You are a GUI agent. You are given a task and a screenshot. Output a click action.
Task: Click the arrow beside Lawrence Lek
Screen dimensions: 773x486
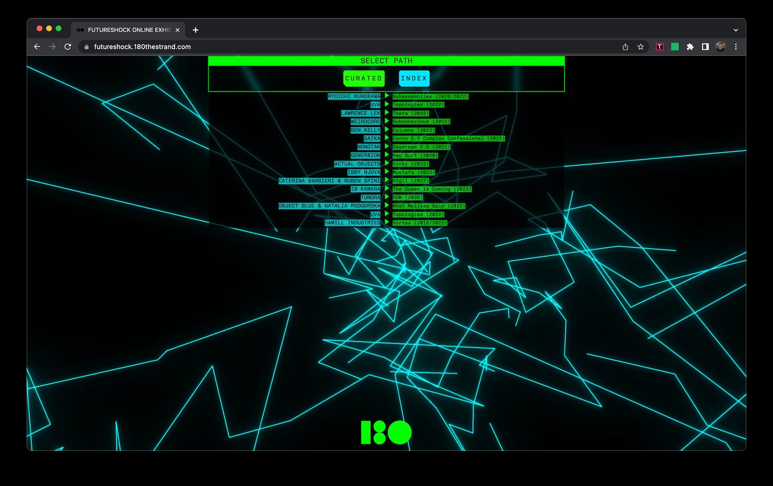tap(386, 113)
